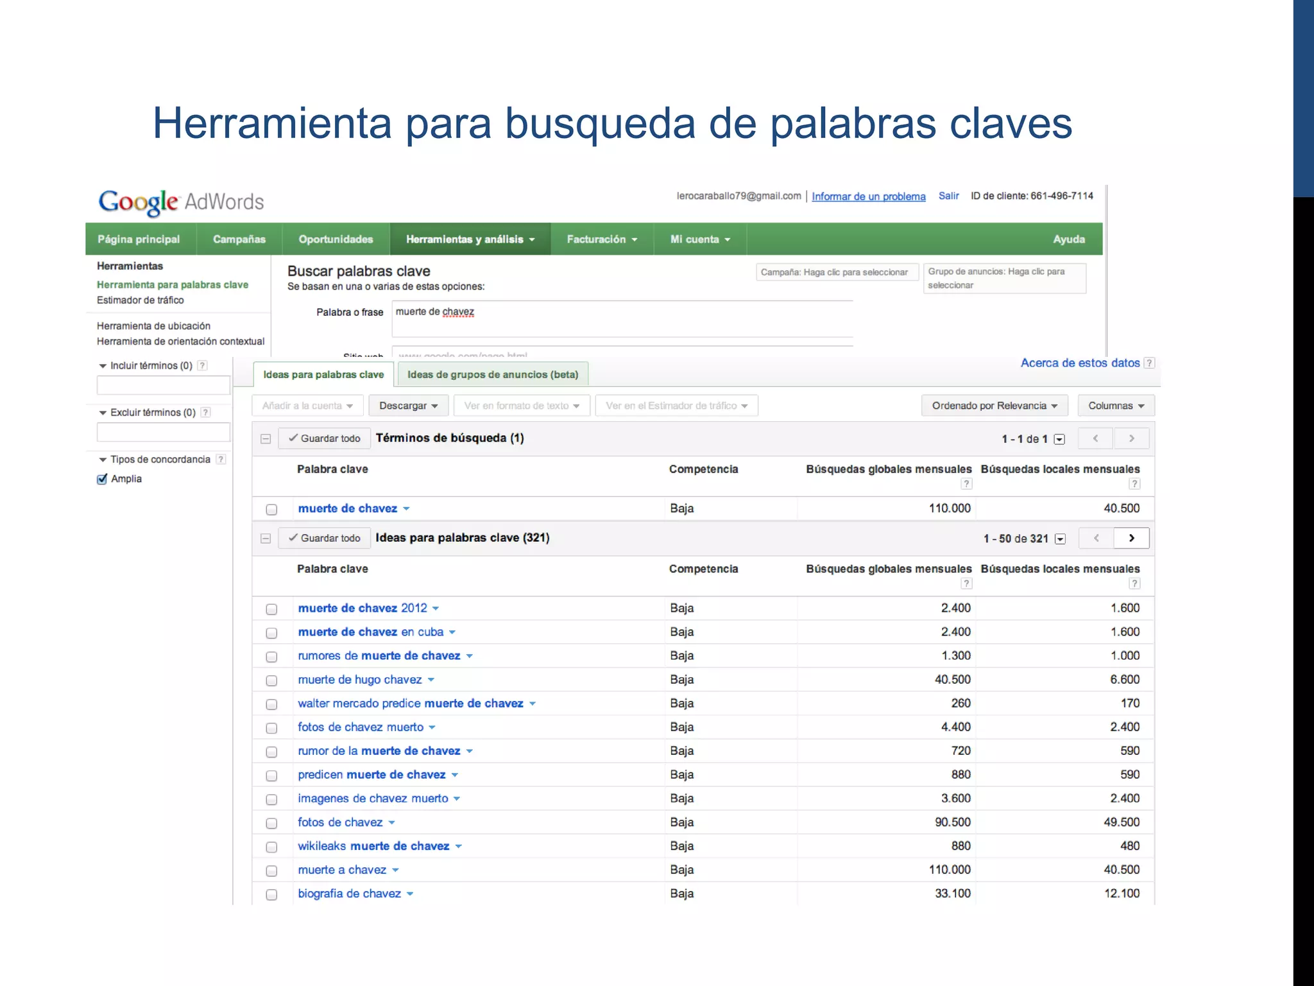The width and height of the screenshot is (1314, 986).
Task: Open help icon beside Incluir términos
Action: point(202,365)
